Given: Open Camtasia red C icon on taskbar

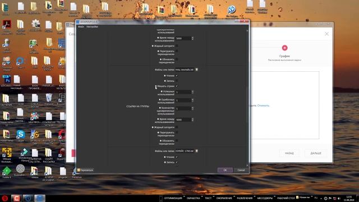Looking at the screenshot, I should (x=16, y=198).
